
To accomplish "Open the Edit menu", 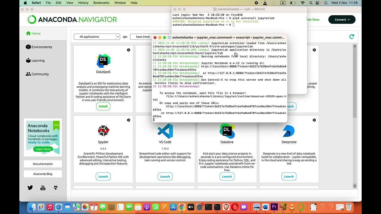I will tap(59, 3).
